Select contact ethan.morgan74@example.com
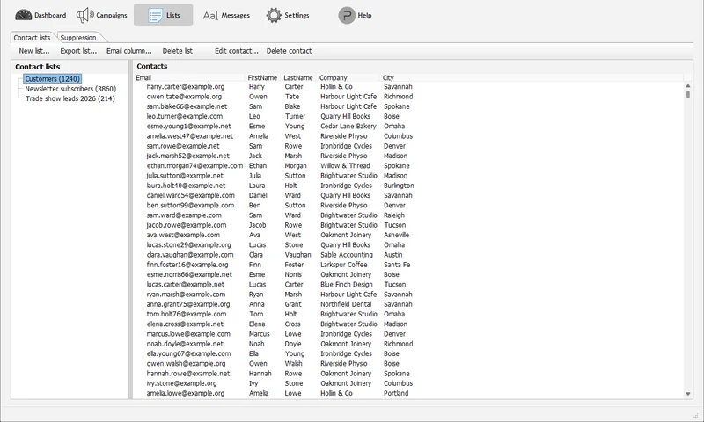The height and width of the screenshot is (422, 704). coord(194,165)
